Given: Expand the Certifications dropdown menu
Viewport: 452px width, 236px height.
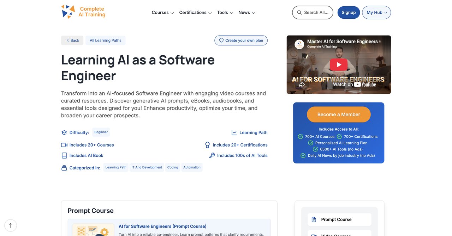Looking at the screenshot, I should pyautogui.click(x=195, y=12).
